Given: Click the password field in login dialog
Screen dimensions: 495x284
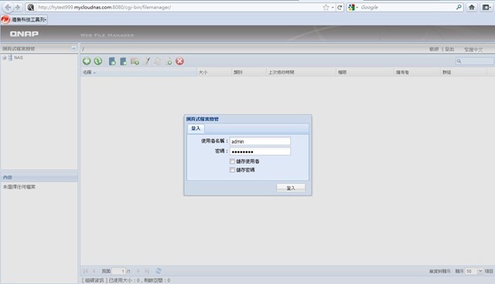Looking at the screenshot, I should click(x=260, y=151).
